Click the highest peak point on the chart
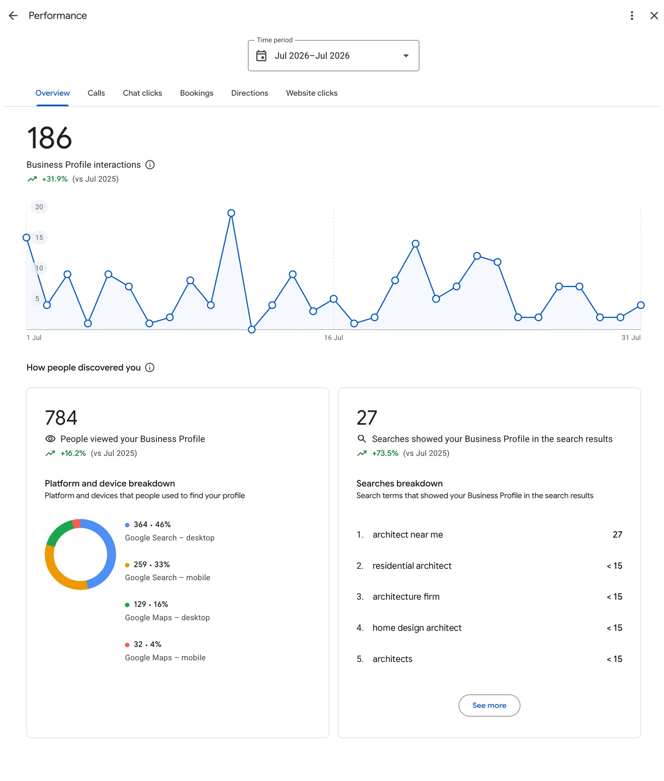 pyautogui.click(x=231, y=213)
